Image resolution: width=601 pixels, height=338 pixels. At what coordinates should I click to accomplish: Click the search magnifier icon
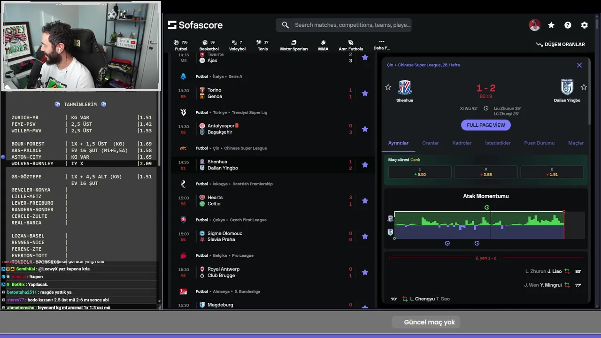tap(285, 25)
